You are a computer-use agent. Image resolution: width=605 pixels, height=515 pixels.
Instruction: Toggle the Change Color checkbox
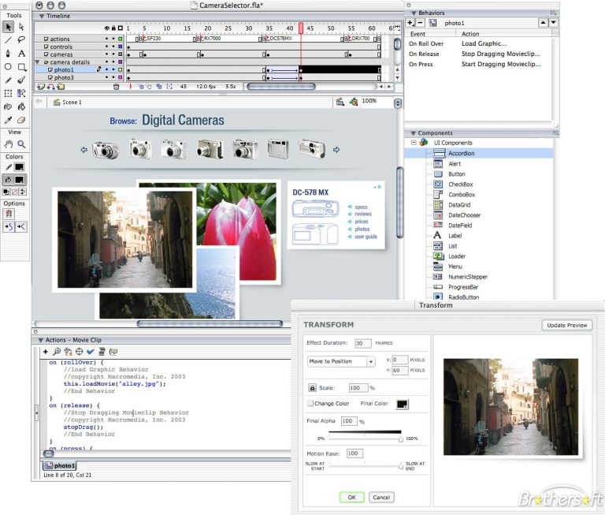[x=310, y=403]
